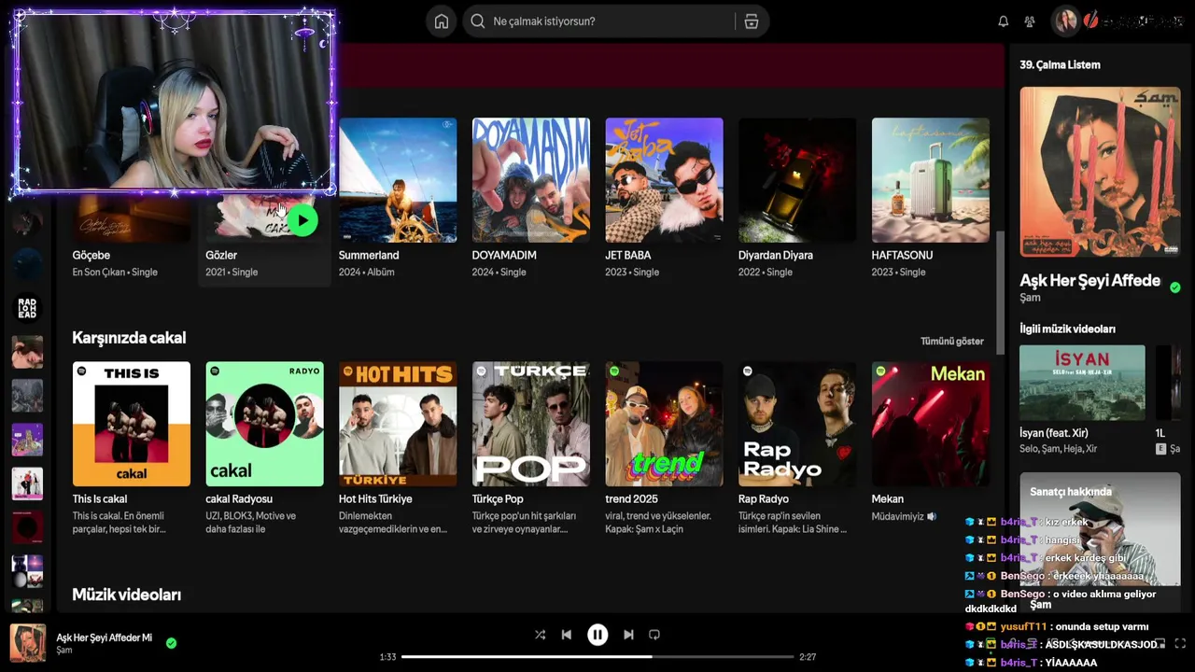Play İsyan music video thumbnail
Screen dimensions: 1195x672
(x=1082, y=383)
